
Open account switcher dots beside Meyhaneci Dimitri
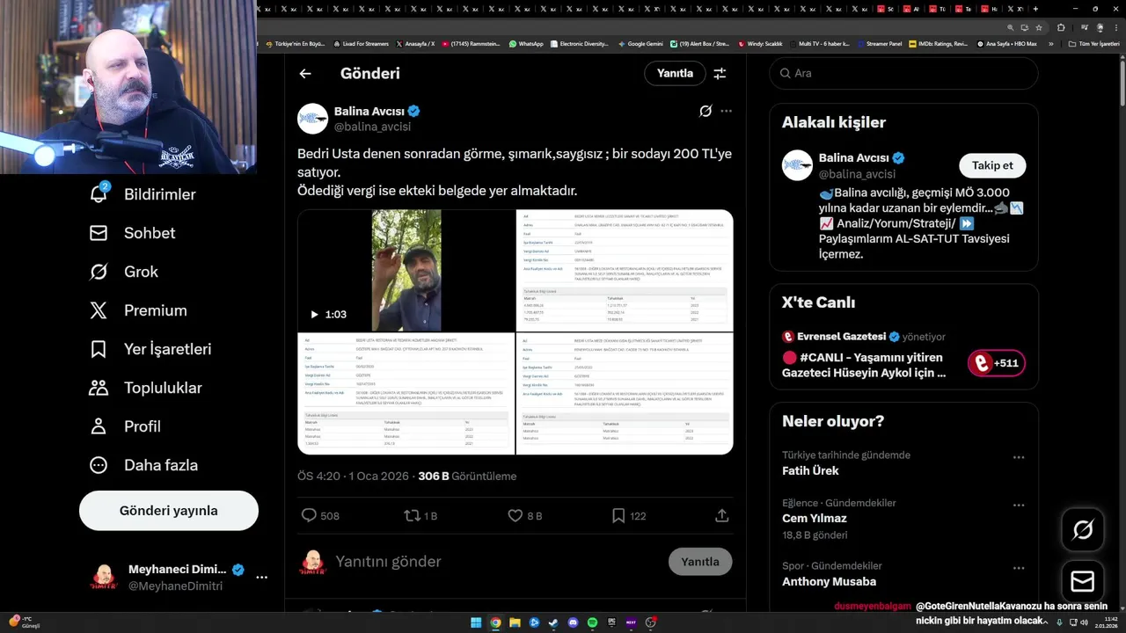point(261,578)
